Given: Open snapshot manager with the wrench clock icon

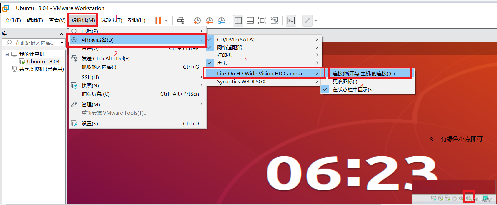Looking at the screenshot, I should 221,21.
